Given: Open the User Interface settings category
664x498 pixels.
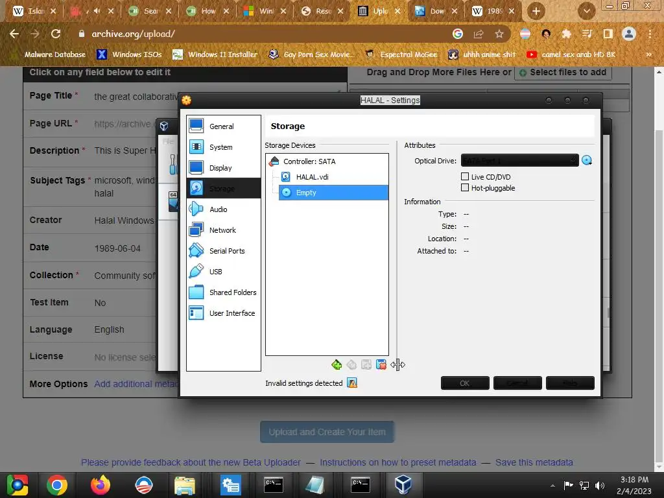Looking at the screenshot, I should [223, 313].
